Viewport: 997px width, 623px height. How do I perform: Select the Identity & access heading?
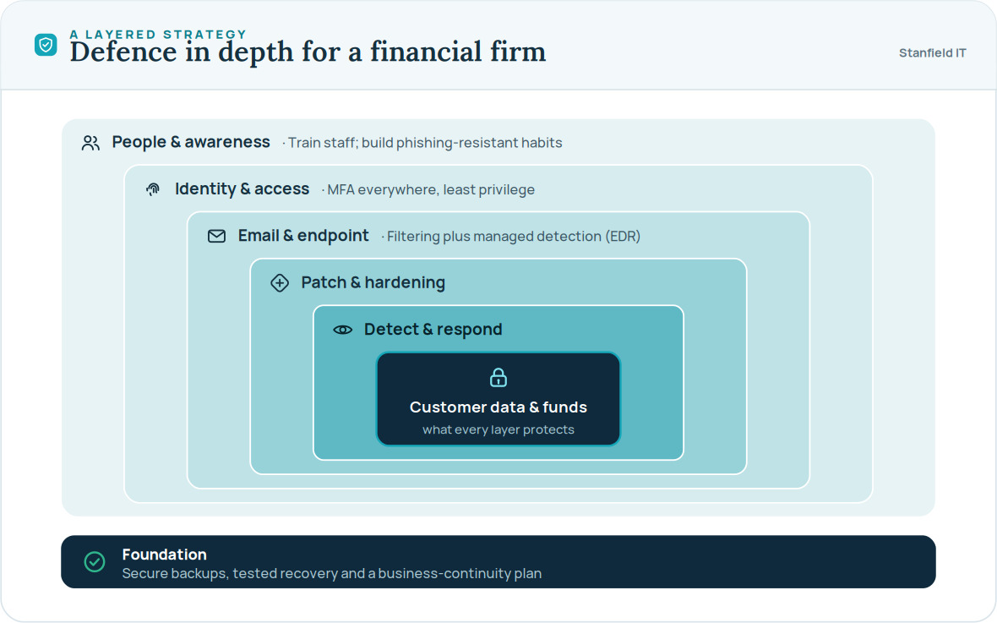(x=242, y=189)
